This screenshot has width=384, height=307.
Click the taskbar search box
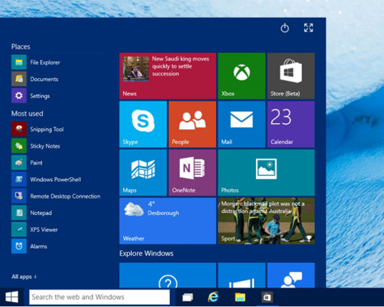pyautogui.click(x=99, y=297)
